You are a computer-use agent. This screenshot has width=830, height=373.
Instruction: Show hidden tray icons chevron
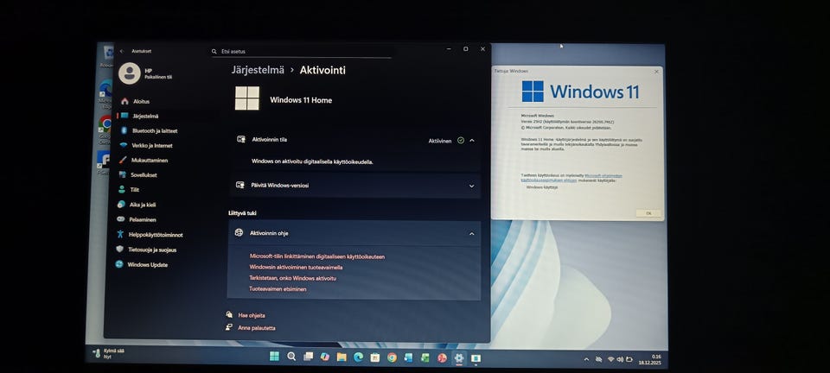[x=586, y=359]
